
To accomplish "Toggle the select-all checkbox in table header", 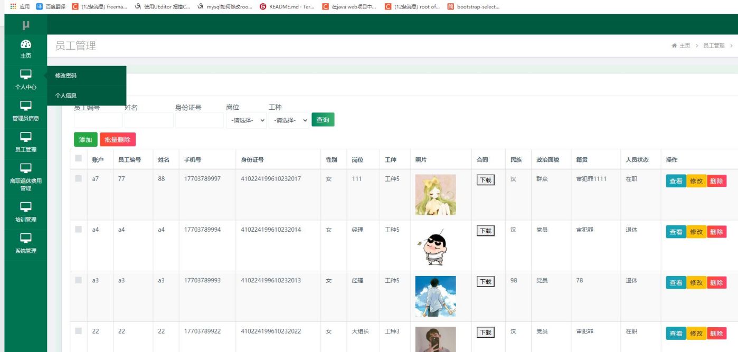I will click(79, 158).
